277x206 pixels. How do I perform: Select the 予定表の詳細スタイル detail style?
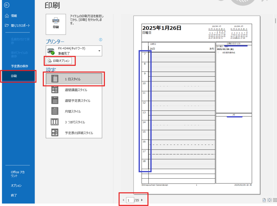[x=74, y=133]
